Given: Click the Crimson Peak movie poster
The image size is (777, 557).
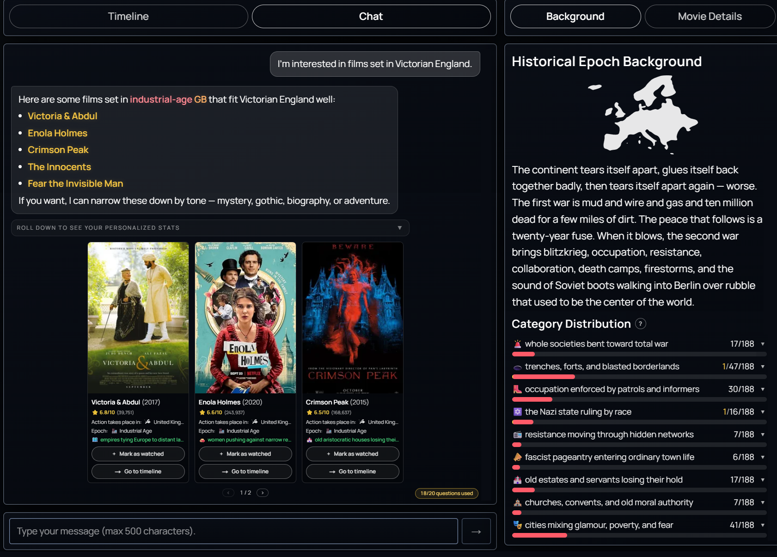Looking at the screenshot, I should (x=353, y=318).
